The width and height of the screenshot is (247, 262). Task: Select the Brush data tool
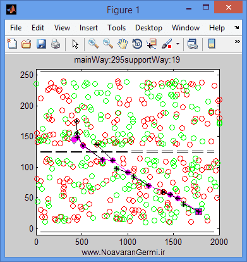(167, 44)
